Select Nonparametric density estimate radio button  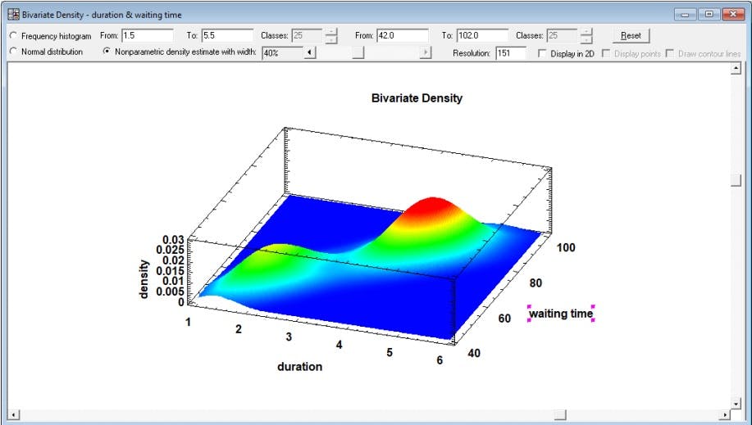tap(107, 51)
